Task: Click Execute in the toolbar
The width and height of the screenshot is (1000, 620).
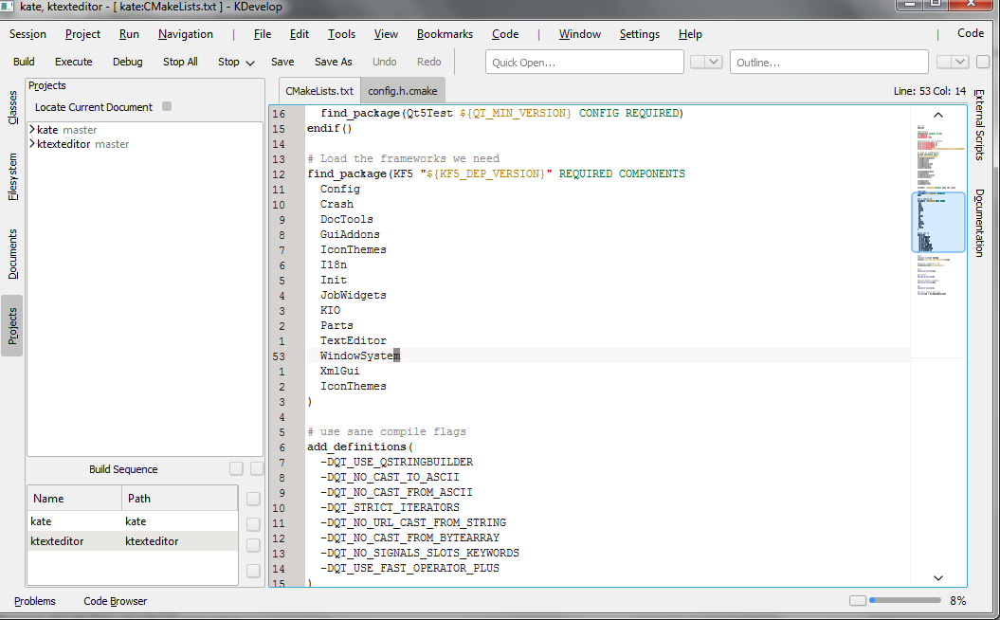Action: [x=73, y=62]
